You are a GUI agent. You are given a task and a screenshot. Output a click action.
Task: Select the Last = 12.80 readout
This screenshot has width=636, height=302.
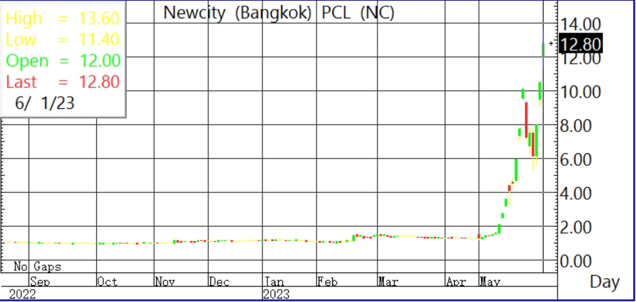[x=63, y=82]
